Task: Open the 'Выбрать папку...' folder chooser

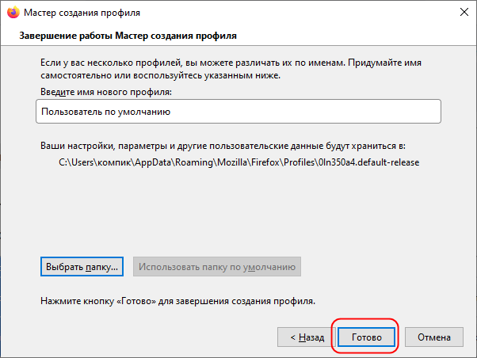Action: pyautogui.click(x=82, y=267)
